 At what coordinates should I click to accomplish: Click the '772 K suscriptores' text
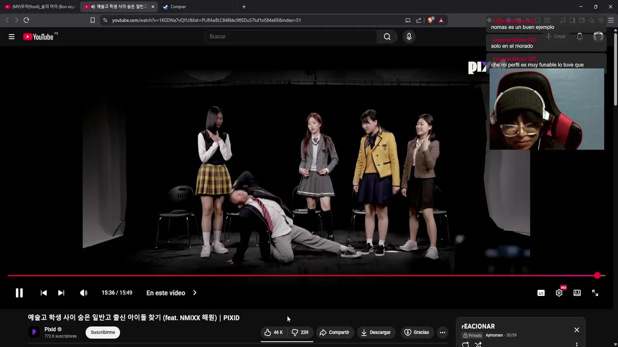[x=60, y=336]
